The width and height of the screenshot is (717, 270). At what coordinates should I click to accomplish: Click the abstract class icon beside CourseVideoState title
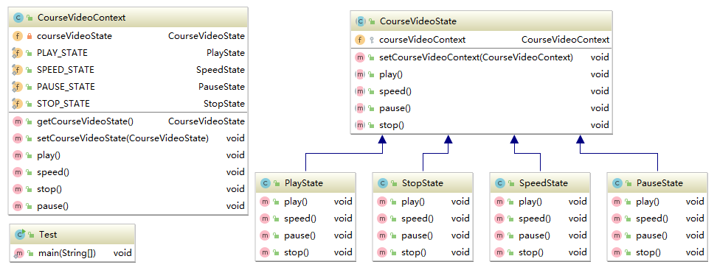click(x=360, y=21)
